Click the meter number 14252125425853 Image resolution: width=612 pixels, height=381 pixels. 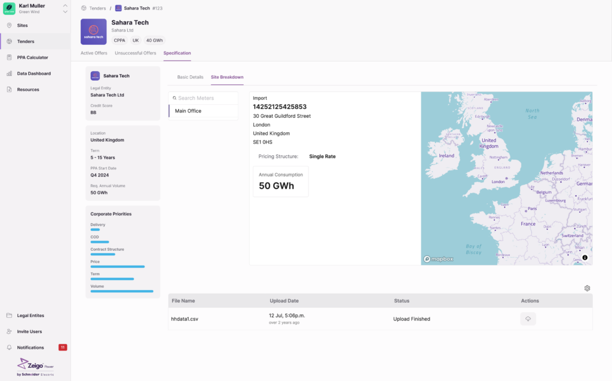click(x=280, y=106)
